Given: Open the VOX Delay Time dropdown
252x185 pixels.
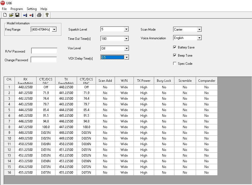Looking at the screenshot, I should tap(127, 57).
